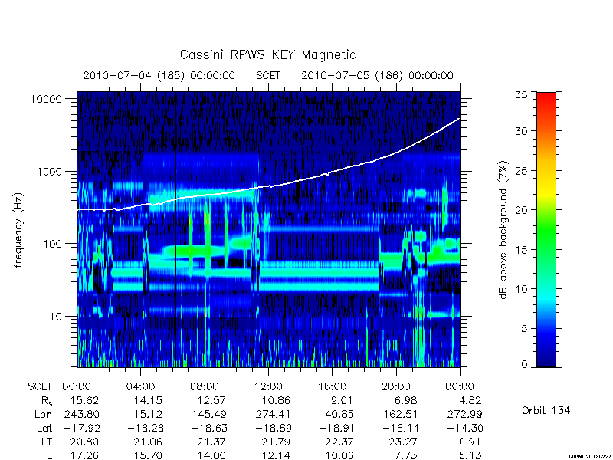Click the 16:00 time tick label

pos(332,387)
